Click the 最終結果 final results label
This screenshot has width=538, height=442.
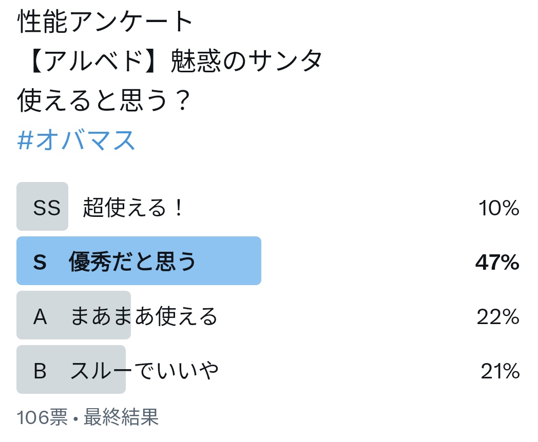[121, 417]
